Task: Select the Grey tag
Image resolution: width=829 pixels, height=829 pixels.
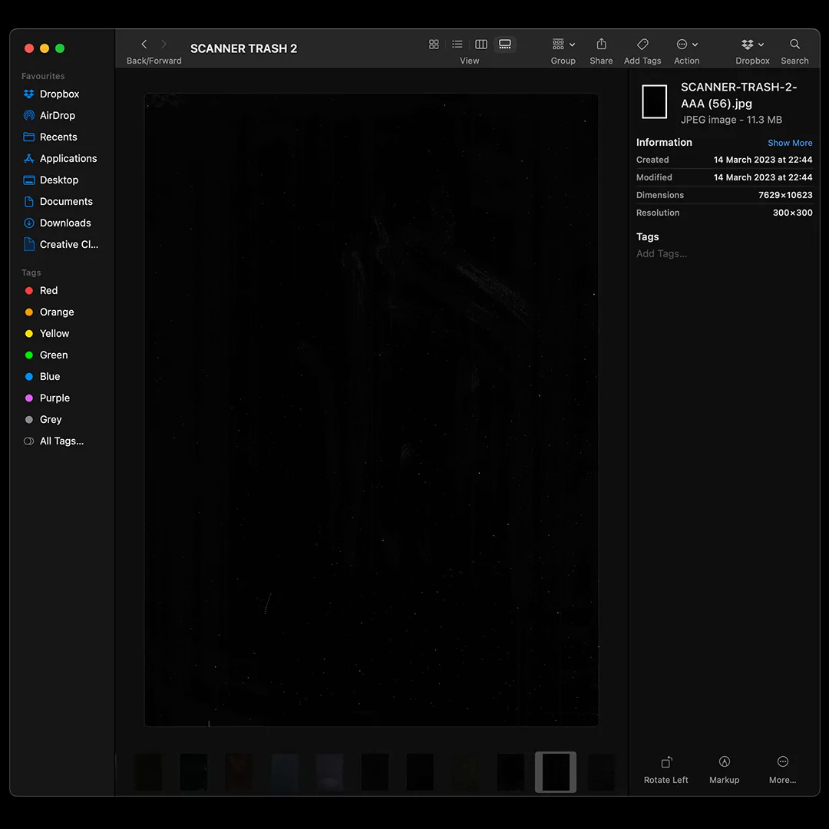Action: click(51, 419)
